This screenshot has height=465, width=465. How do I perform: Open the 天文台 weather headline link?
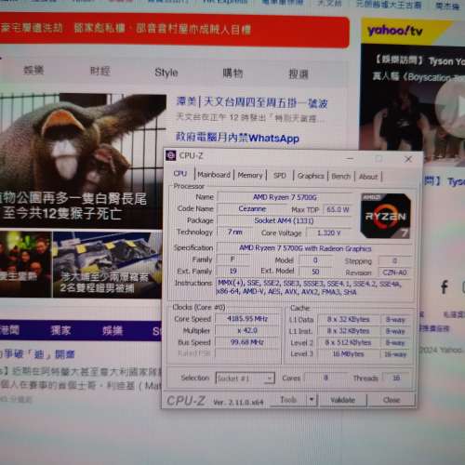pyautogui.click(x=252, y=102)
